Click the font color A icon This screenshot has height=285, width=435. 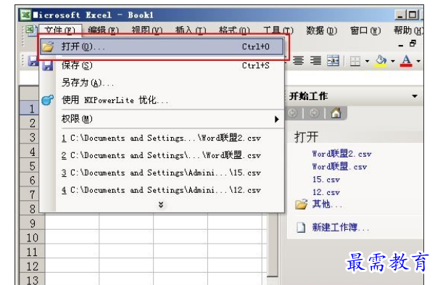[406, 61]
